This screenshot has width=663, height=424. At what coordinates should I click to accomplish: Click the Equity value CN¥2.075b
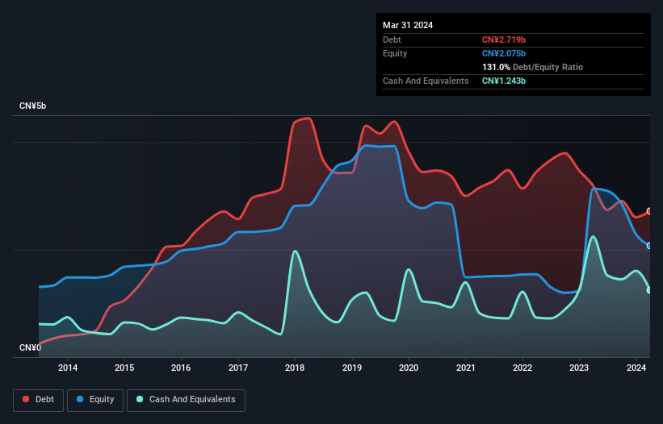pos(504,53)
